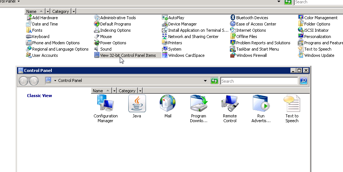Sort by Category column in front window
Image resolution: width=343 pixels, height=172 pixels.
[127, 91]
